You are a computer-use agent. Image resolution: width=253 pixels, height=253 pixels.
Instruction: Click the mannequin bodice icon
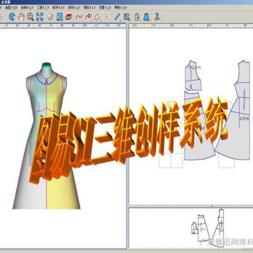pos(137,16)
